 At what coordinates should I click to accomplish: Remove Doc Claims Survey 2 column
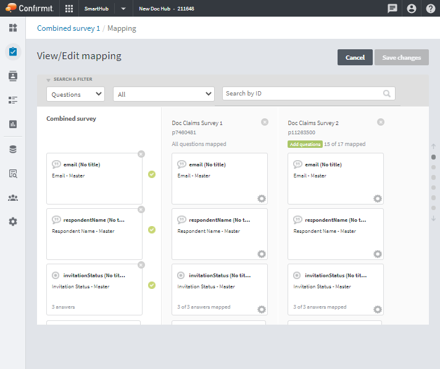(x=381, y=122)
